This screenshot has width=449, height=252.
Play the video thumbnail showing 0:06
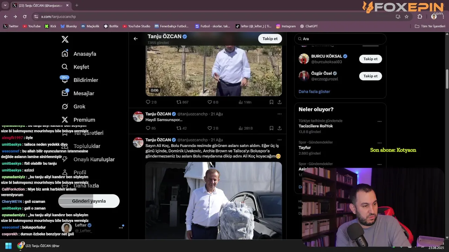tap(214, 71)
